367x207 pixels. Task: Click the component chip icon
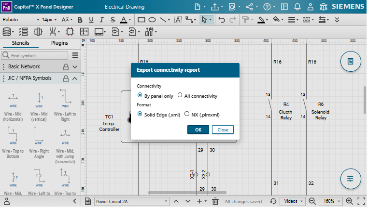pyautogui.click(x=70, y=31)
